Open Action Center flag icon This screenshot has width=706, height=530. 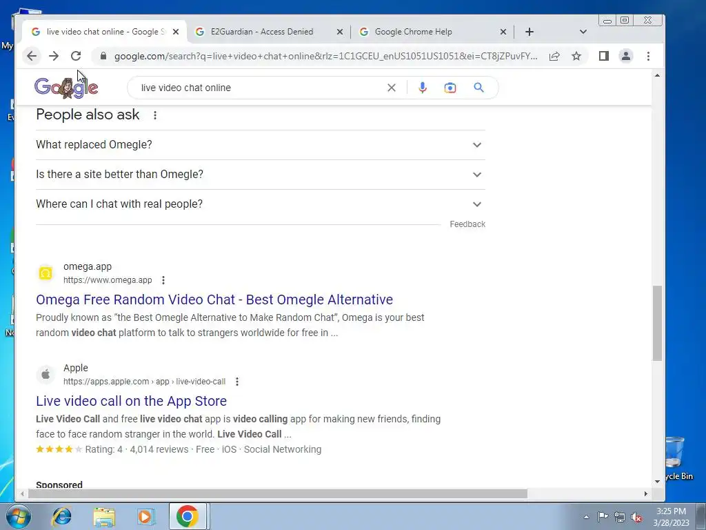603,516
